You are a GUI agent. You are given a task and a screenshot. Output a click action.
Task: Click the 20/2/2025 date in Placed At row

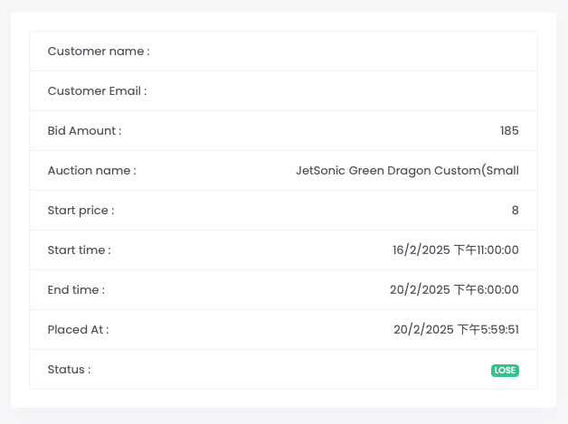pos(423,330)
